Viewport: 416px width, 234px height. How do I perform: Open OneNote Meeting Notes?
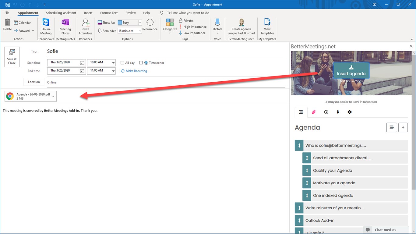point(65,27)
